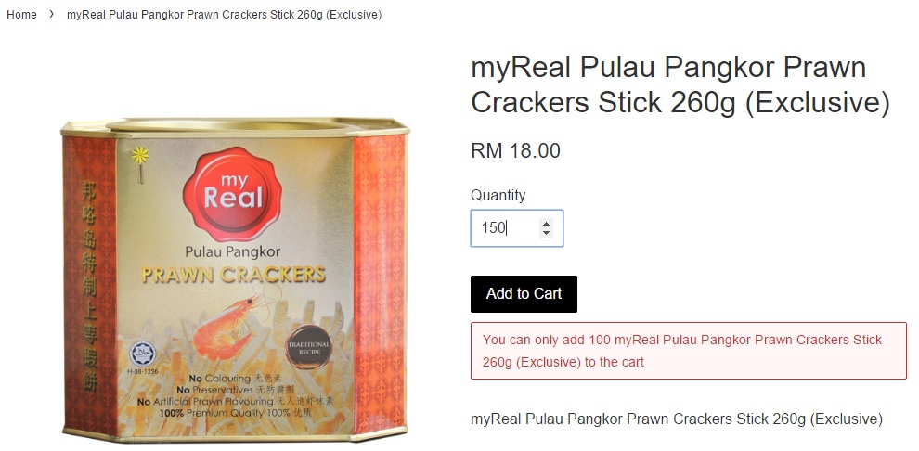The image size is (919, 451).
Task: Click the current product breadcrumb text
Action: pos(224,15)
